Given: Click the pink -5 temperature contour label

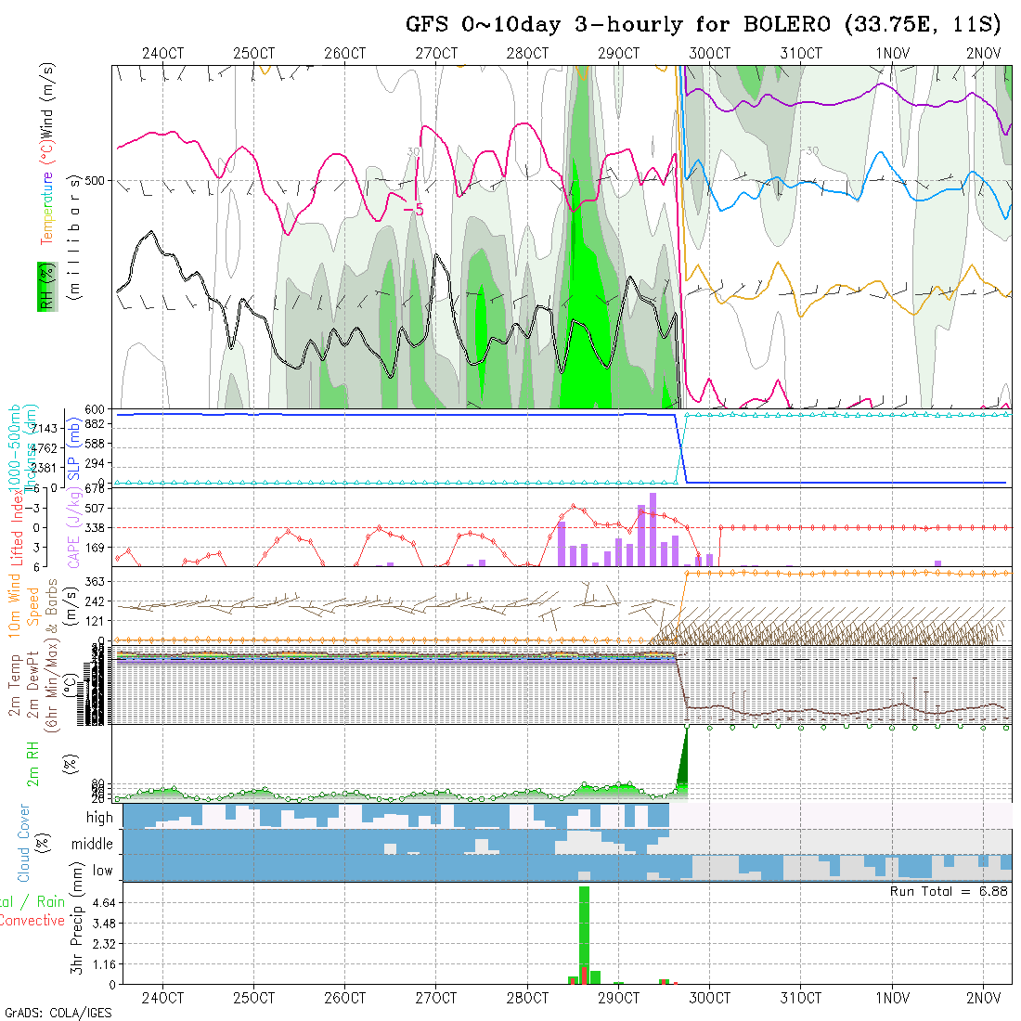Looking at the screenshot, I should coord(413,210).
